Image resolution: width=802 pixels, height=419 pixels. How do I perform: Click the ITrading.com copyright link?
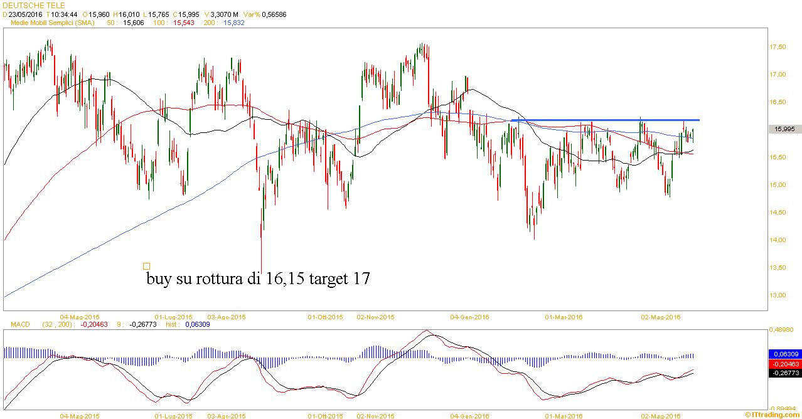774,415
